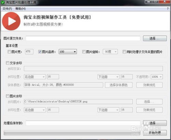Click the 基本设置 group label
This screenshot has width=171, height=140.
(x=12, y=46)
